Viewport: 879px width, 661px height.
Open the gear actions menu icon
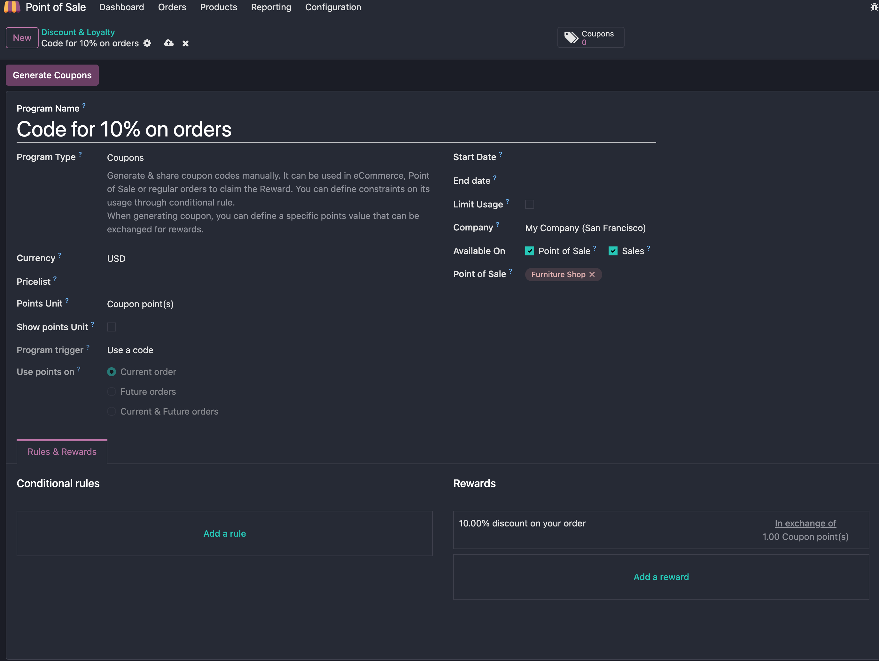(x=147, y=43)
